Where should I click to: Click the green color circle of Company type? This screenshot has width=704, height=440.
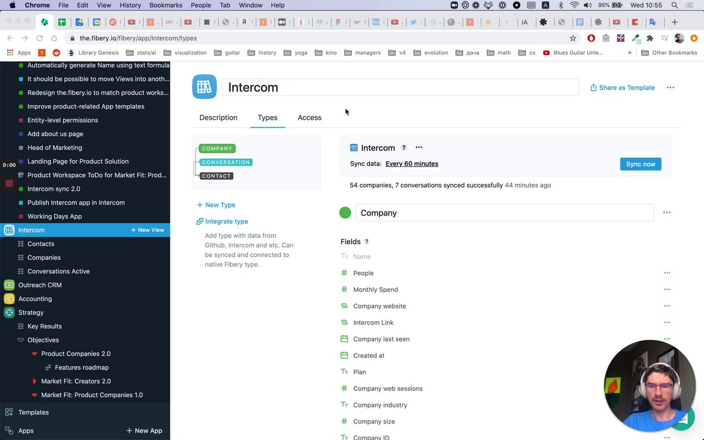(345, 213)
